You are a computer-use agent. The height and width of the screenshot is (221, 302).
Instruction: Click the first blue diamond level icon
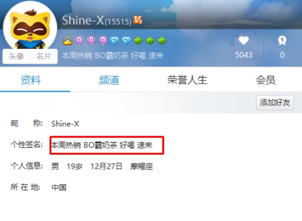[x=115, y=40]
